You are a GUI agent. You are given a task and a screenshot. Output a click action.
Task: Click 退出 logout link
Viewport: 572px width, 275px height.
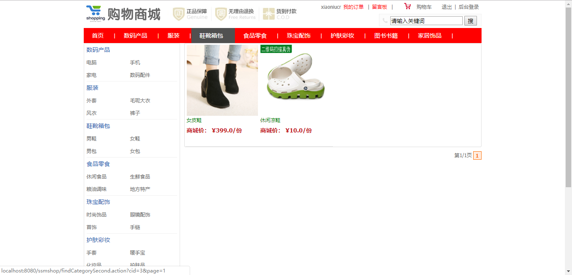pos(446,7)
